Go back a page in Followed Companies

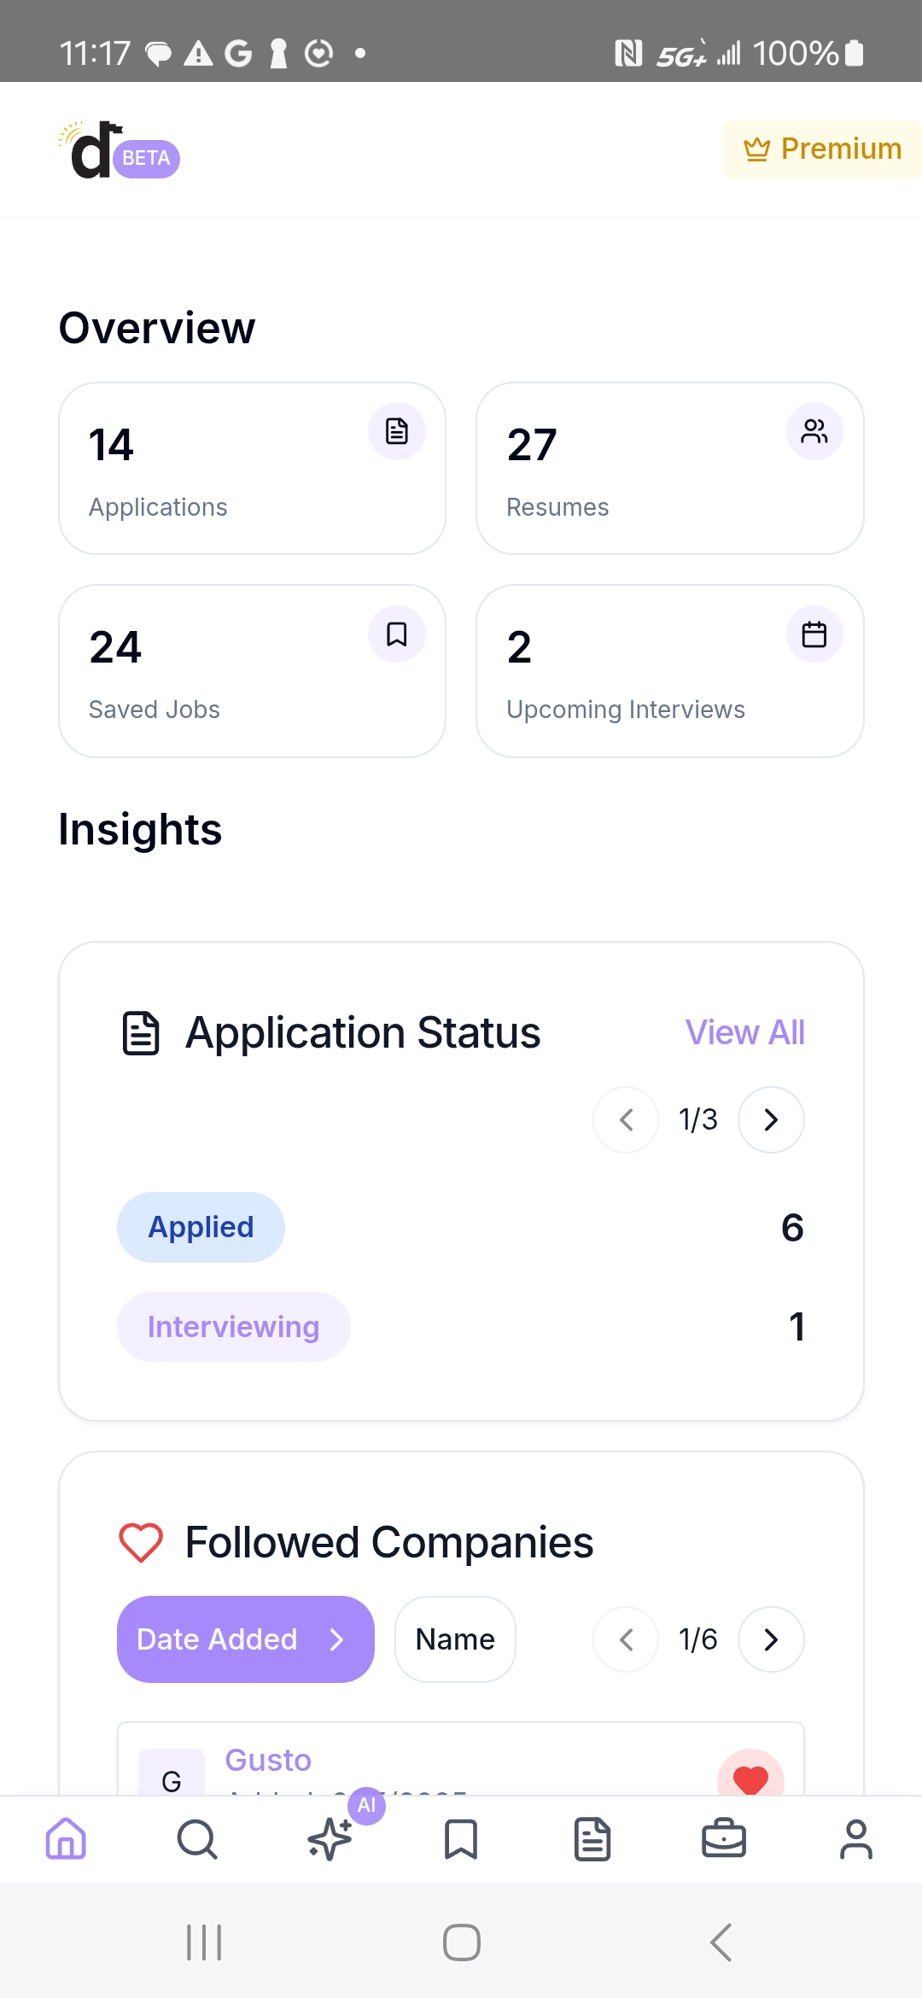coord(625,1639)
